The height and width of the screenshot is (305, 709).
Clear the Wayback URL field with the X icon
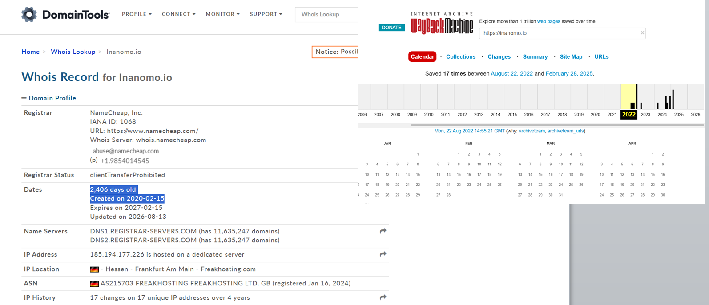coord(642,33)
